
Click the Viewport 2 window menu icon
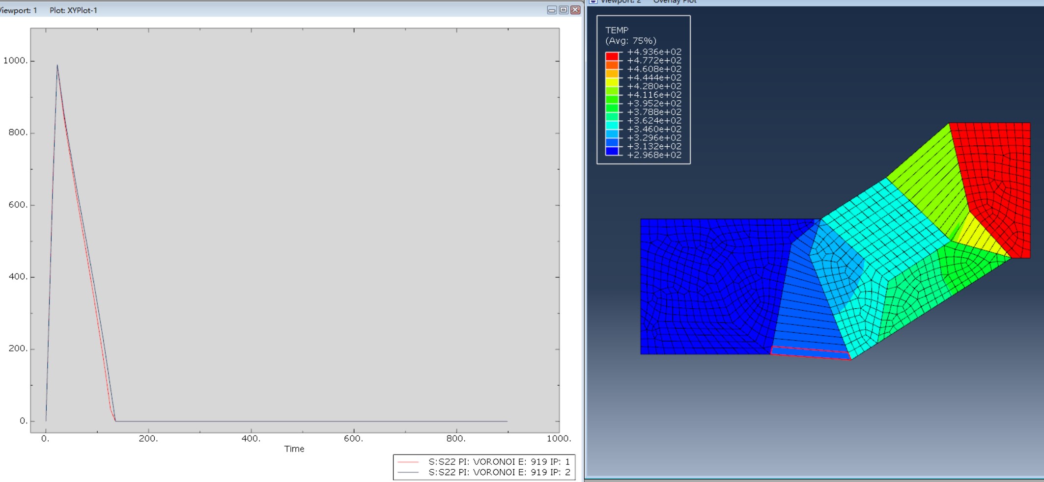593,1
